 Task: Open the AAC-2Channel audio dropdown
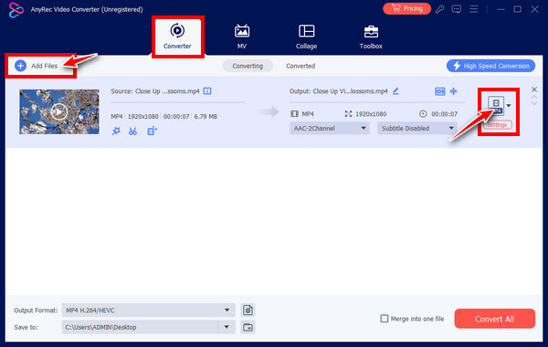point(329,128)
